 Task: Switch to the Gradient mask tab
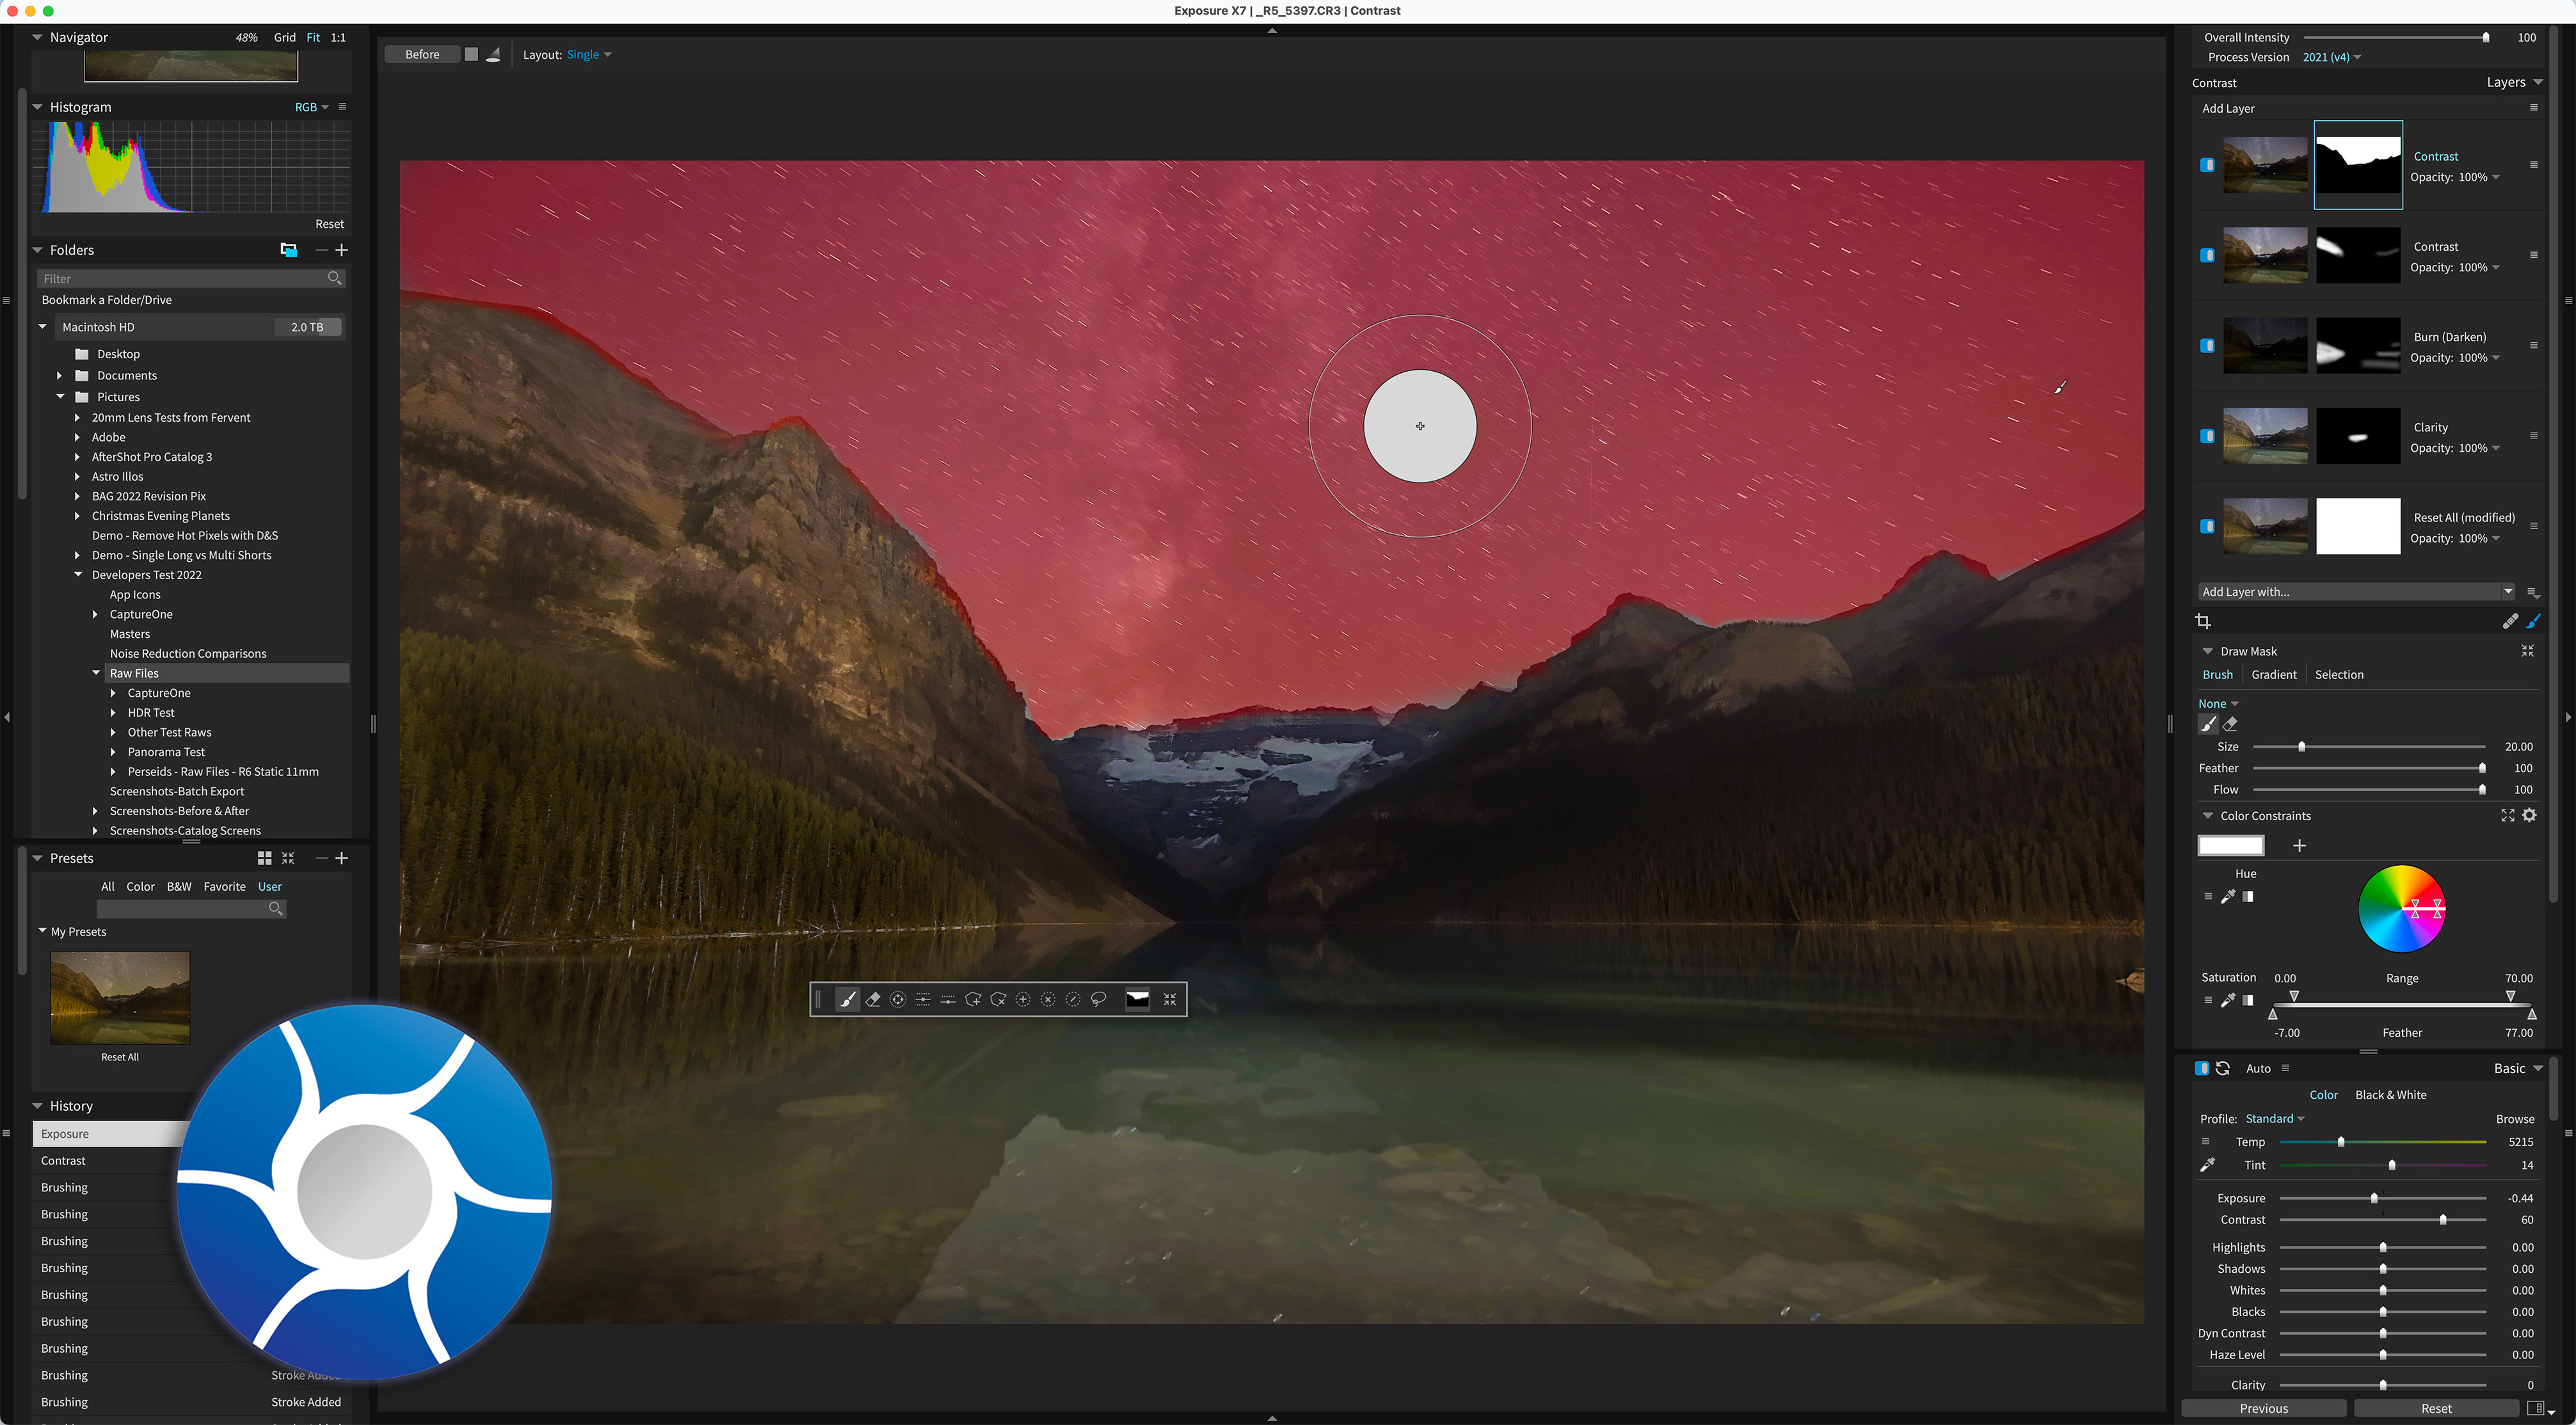2273,675
